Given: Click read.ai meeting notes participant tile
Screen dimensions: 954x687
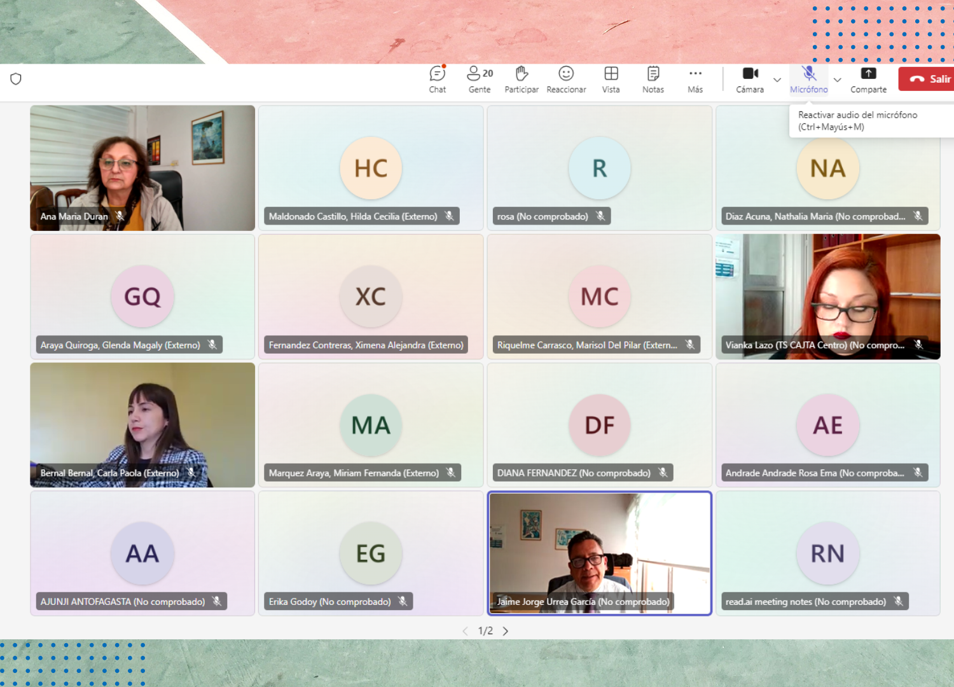Looking at the screenshot, I should [x=827, y=553].
